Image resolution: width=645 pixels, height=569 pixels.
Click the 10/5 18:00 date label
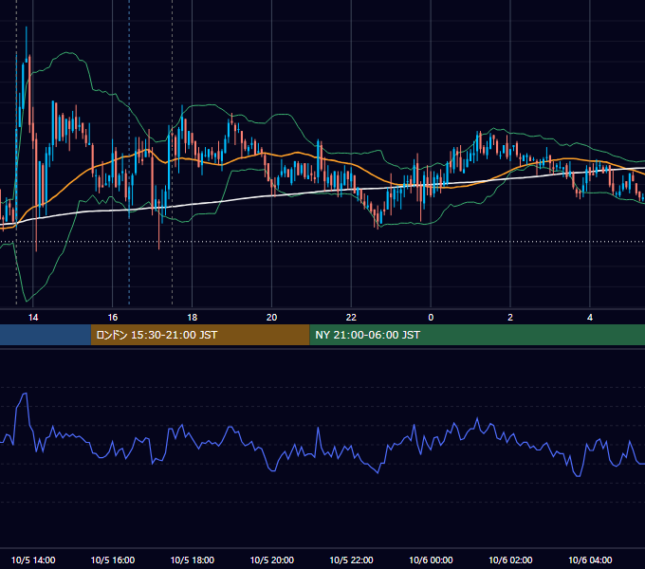[x=193, y=560]
